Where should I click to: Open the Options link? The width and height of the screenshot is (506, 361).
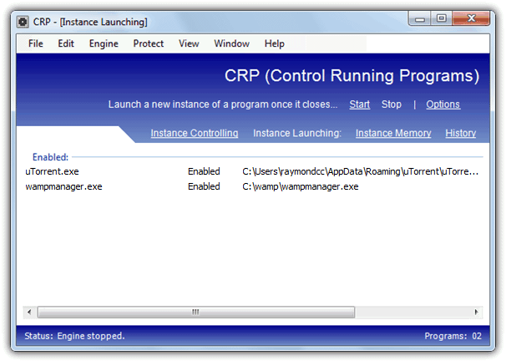tap(443, 104)
